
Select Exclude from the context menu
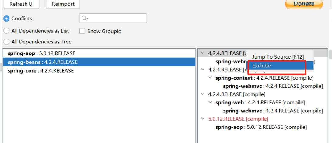(x=261, y=66)
